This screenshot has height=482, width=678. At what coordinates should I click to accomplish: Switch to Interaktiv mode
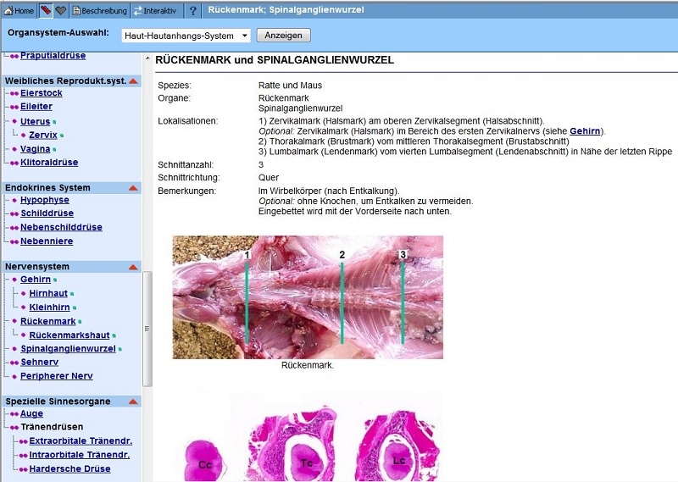pos(155,11)
